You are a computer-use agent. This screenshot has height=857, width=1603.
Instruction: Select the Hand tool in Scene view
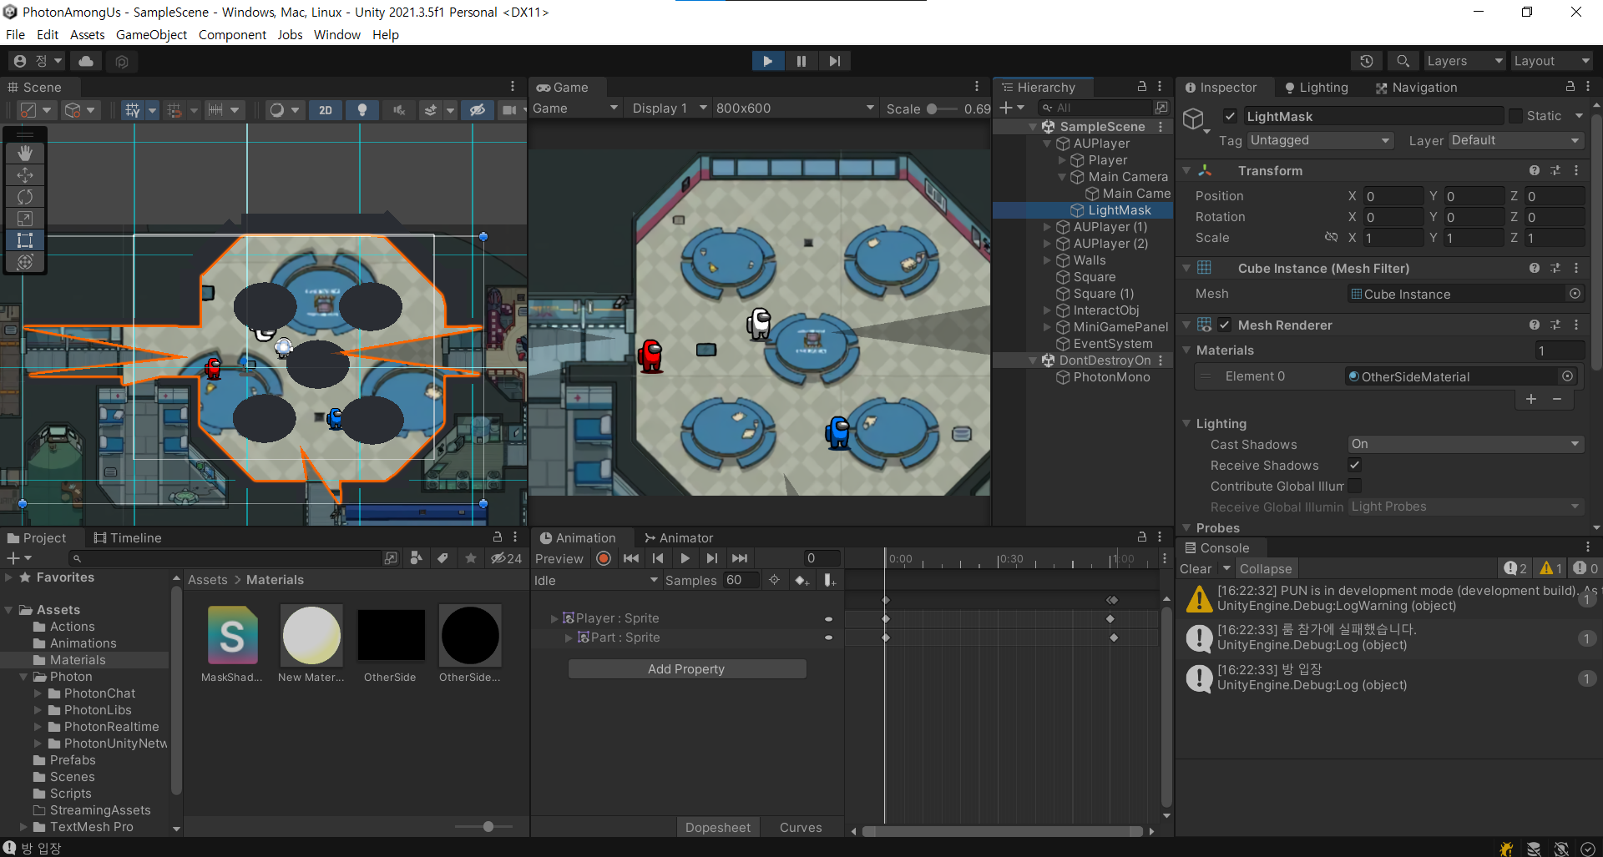[x=25, y=153]
